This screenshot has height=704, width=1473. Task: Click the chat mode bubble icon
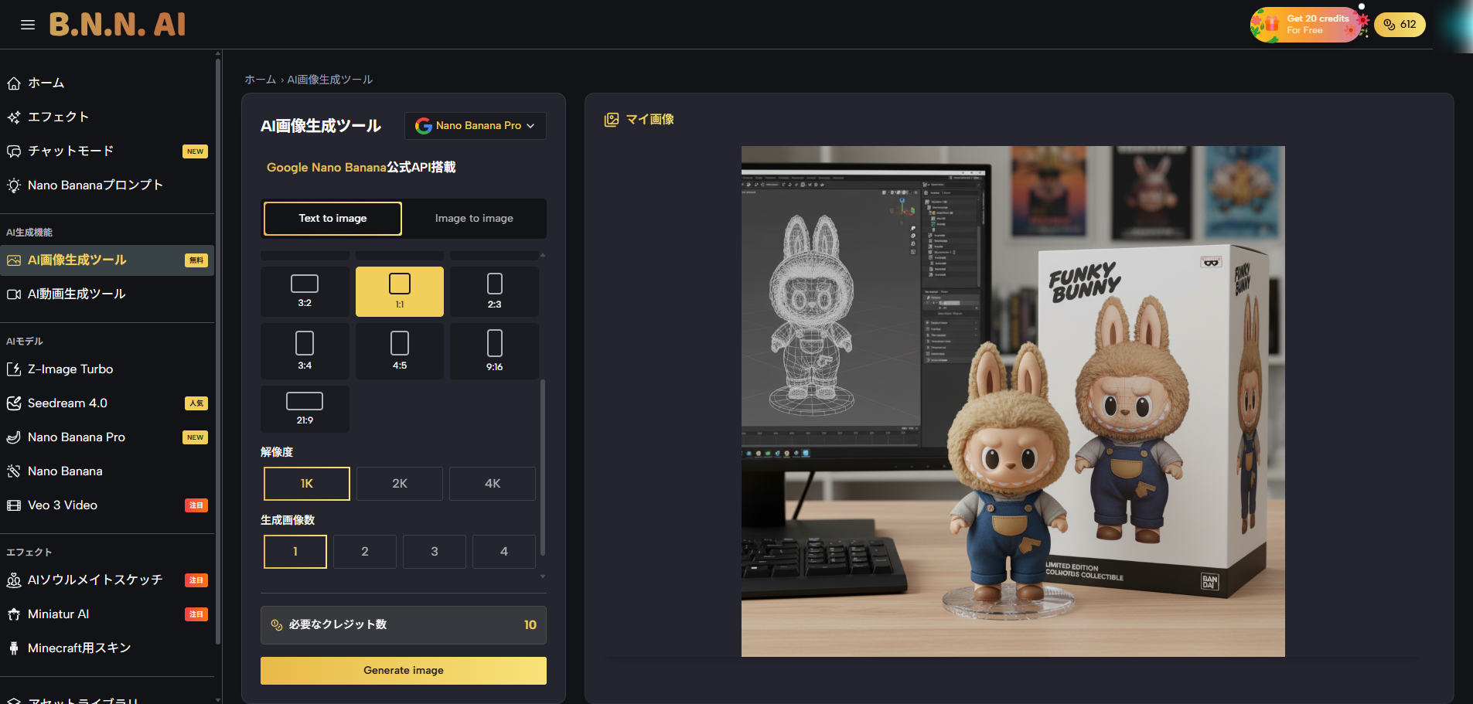14,151
